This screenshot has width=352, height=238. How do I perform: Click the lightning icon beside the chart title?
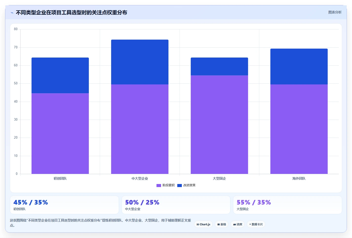(x=12, y=13)
